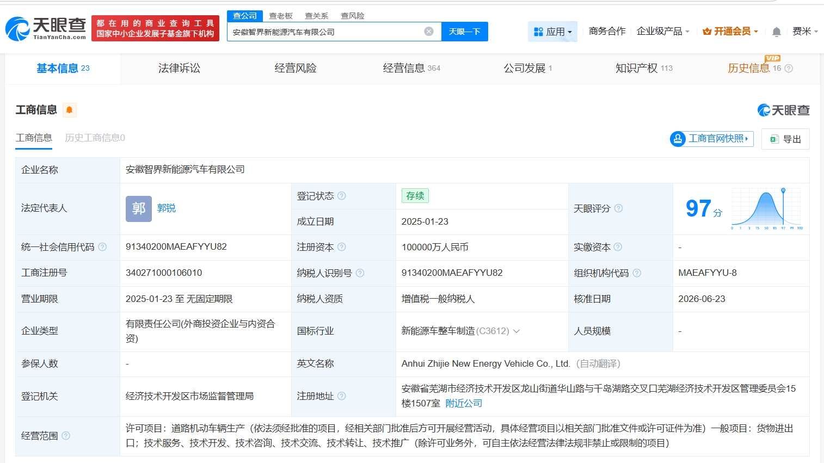Click the 天眼评分 distribution chart
The height and width of the screenshot is (463, 824).
coord(767,208)
